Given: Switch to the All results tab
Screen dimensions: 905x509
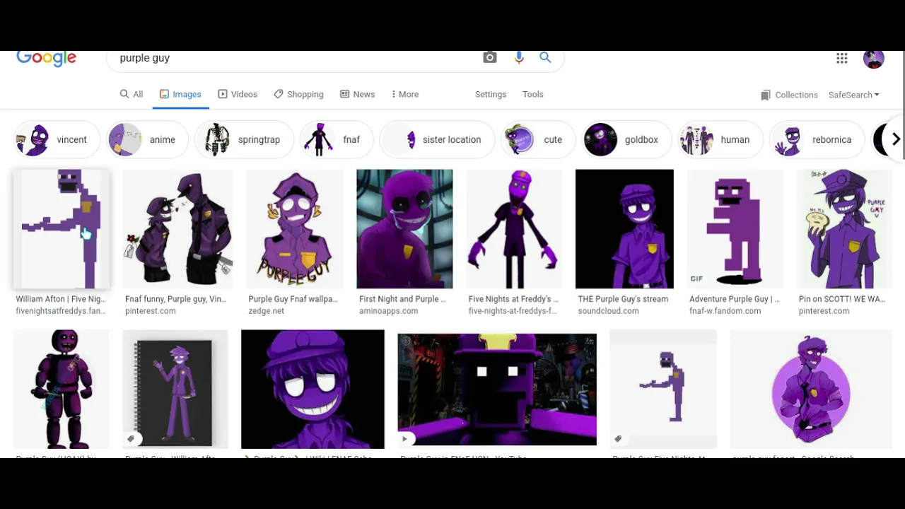Looking at the screenshot, I should 132,94.
